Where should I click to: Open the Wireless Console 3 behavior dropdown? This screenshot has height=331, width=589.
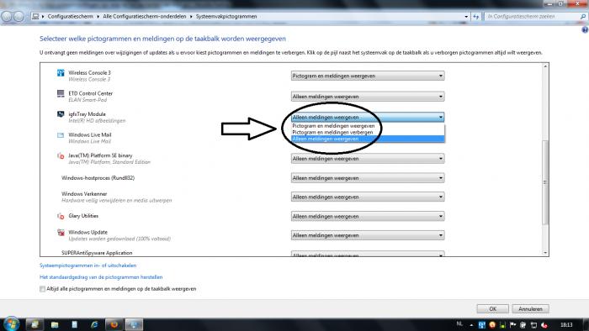368,76
